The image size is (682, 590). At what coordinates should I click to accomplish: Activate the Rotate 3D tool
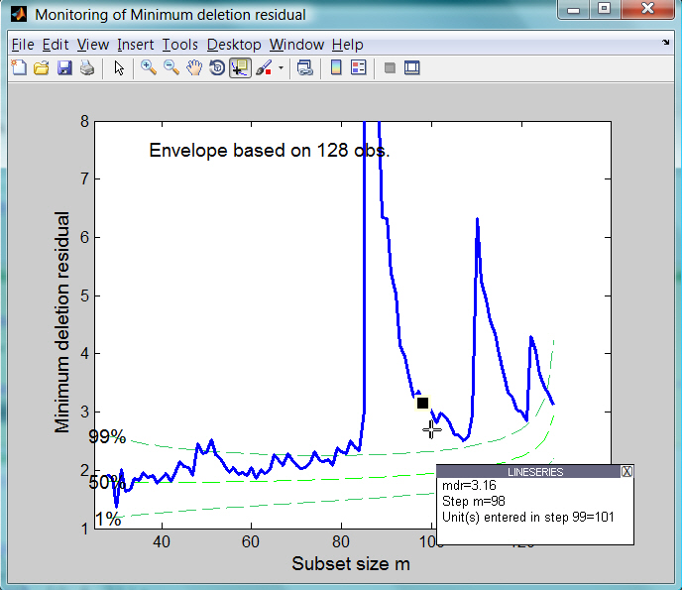click(217, 68)
